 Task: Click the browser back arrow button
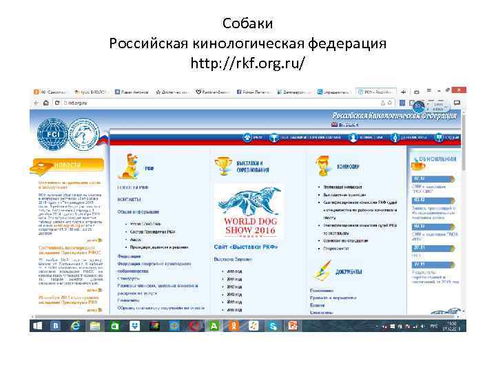[36, 103]
